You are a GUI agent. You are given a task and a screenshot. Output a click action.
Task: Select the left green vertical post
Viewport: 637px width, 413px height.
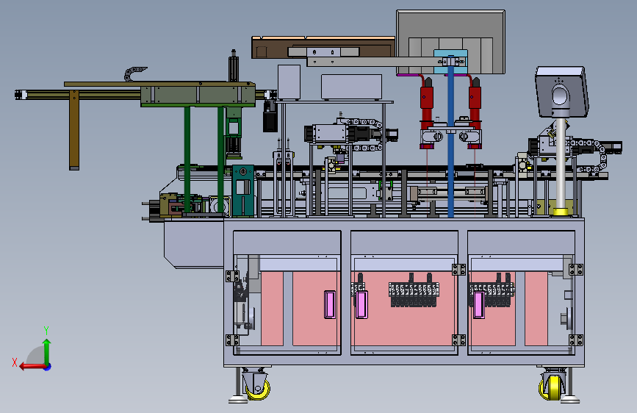point(187,159)
